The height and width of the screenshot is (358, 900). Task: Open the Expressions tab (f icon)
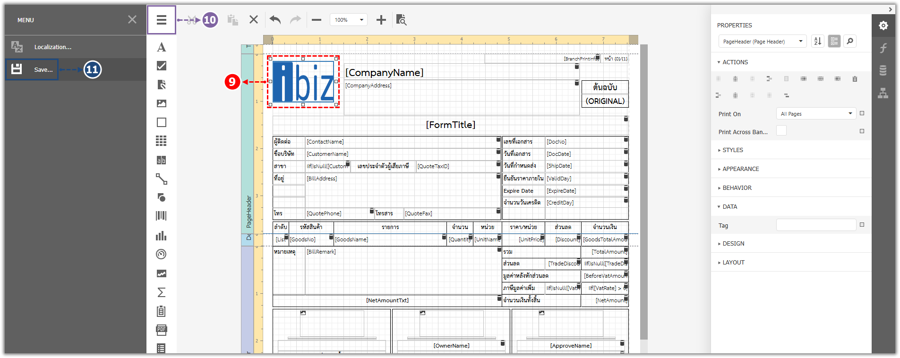pyautogui.click(x=883, y=48)
